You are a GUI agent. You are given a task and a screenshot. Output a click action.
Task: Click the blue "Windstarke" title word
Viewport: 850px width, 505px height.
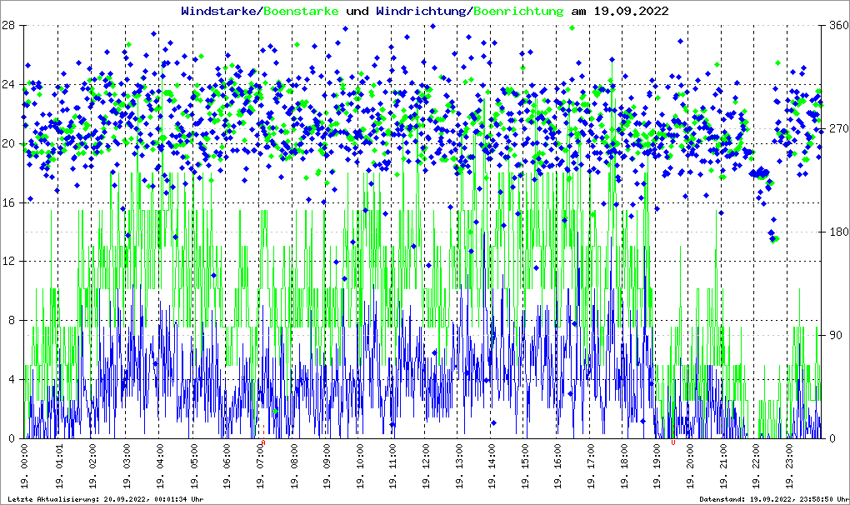[220, 11]
